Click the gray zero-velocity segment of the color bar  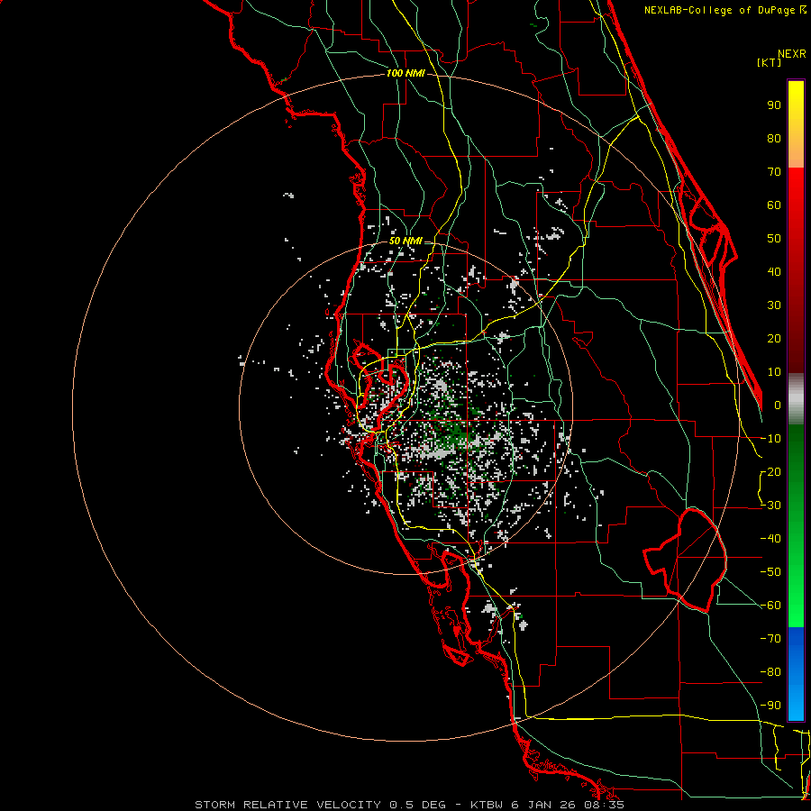point(796,399)
